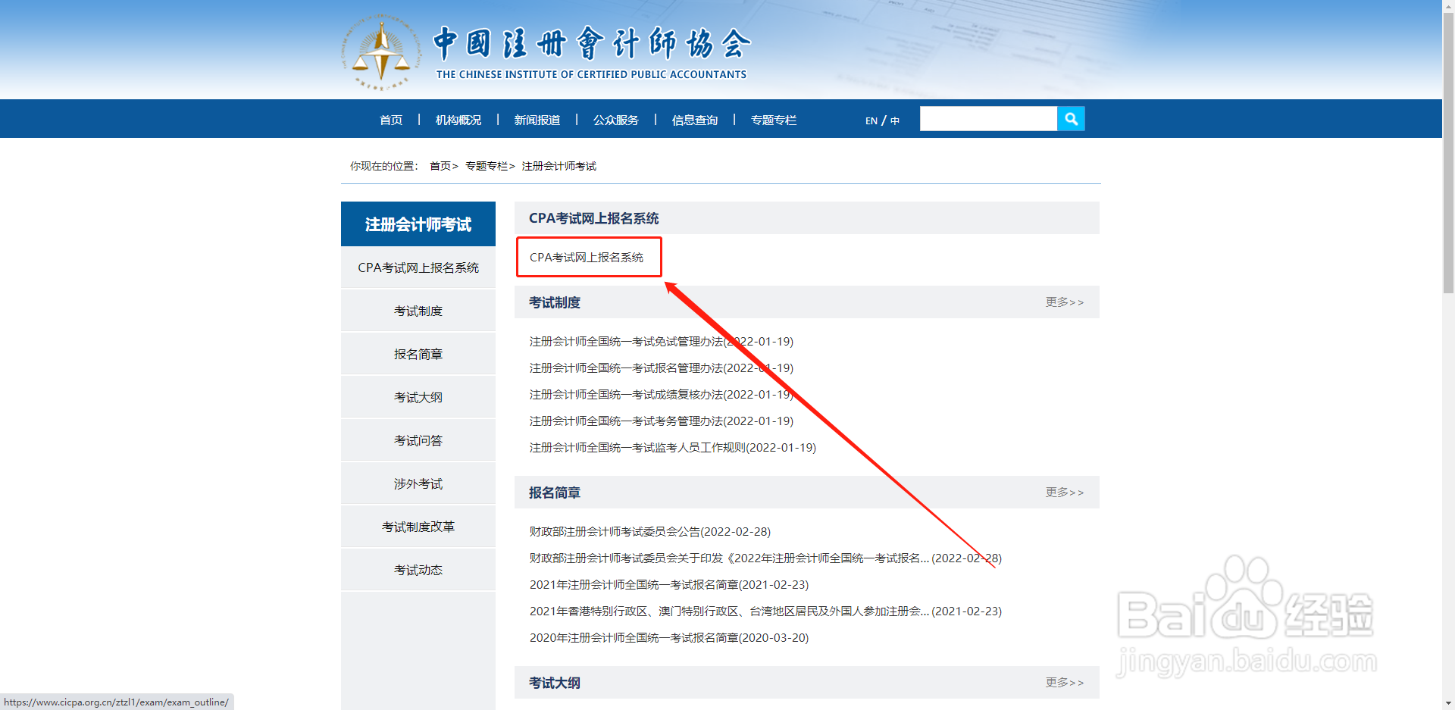Select sidebar item CPA考试网上报名系统
This screenshot has height=710, width=1455.
[x=418, y=267]
